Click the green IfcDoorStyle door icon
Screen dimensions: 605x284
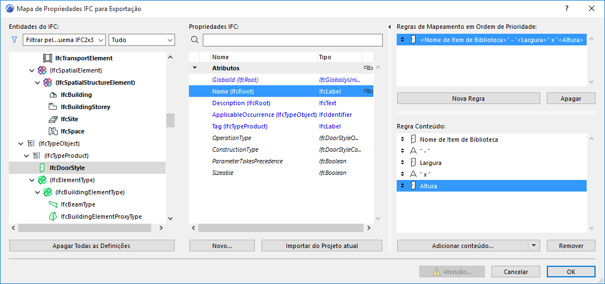[x=42, y=168]
